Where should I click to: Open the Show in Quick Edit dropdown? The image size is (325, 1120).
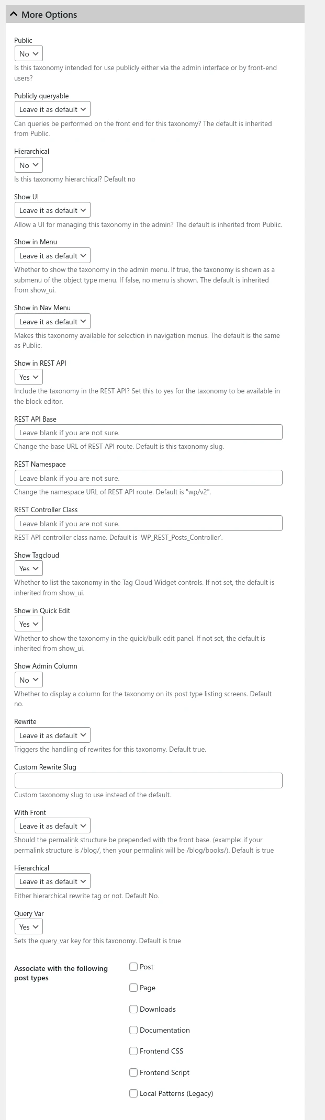(28, 624)
